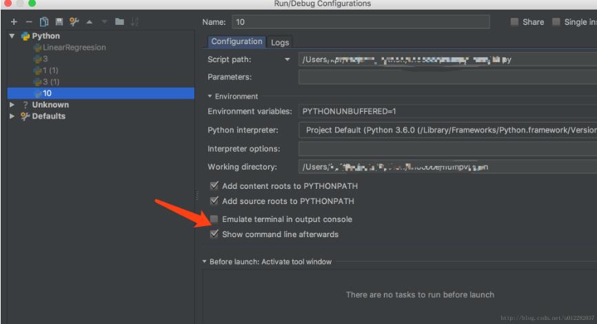Image resolution: width=597 pixels, height=324 pixels.
Task: Toggle Add content roots to PYTHONPATH
Action: [214, 186]
